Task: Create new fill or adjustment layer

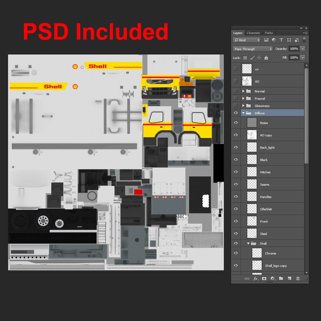Action: 273,278
